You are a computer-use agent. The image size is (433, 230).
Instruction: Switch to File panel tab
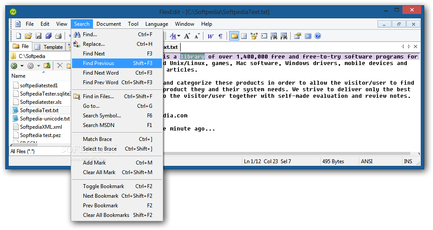[x=21, y=46]
